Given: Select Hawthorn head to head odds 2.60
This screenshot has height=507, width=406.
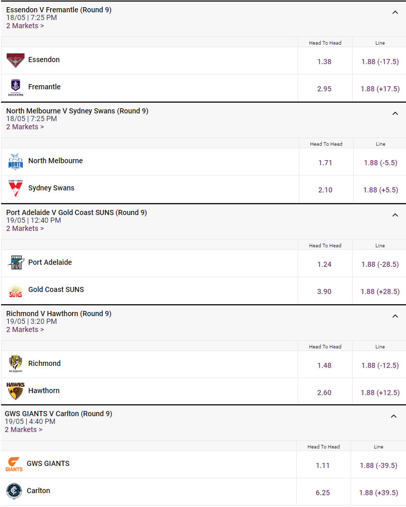Looking at the screenshot, I should click(x=324, y=393).
